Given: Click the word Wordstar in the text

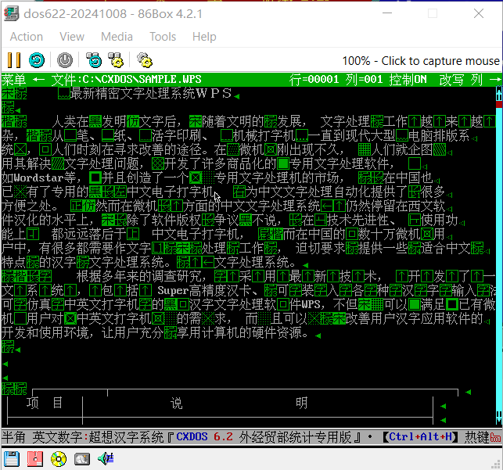Looking at the screenshot, I should point(38,178).
